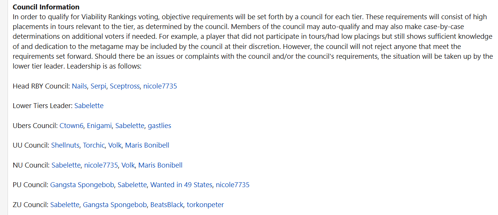Open Volk link in UU Council line
Screen dimensions: 498x215
(x=115, y=145)
